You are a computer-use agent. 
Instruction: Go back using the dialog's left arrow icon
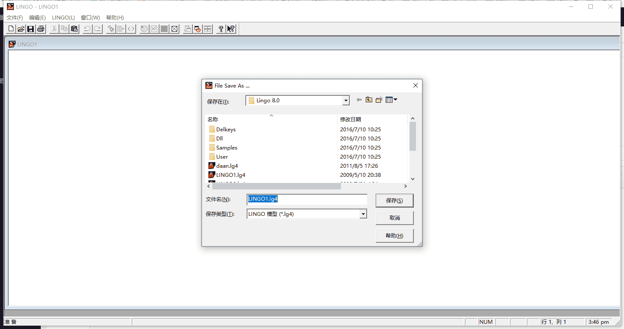359,100
